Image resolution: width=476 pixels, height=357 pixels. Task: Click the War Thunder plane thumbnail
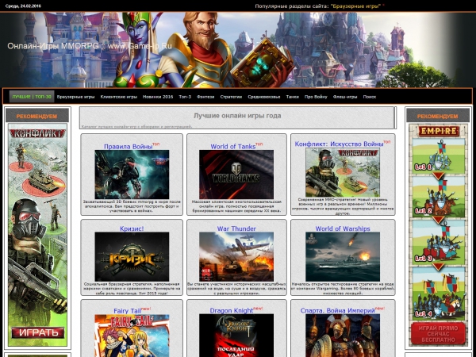[236, 257]
